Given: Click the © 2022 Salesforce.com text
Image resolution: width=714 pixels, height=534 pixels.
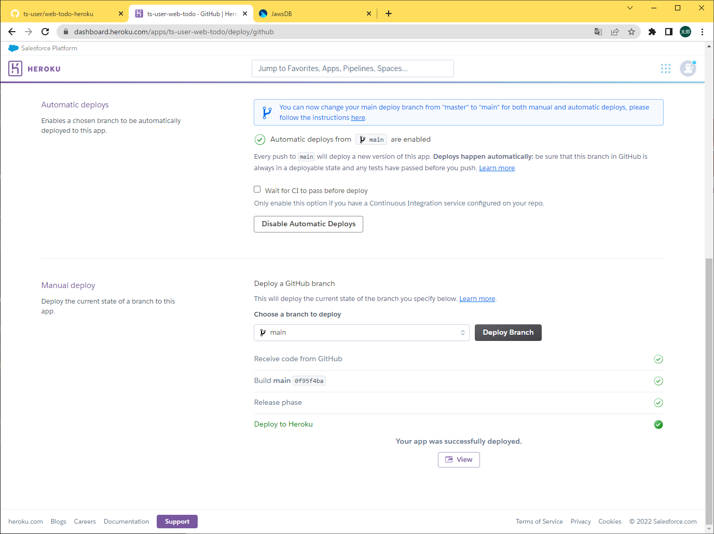Looking at the screenshot, I should click(663, 522).
